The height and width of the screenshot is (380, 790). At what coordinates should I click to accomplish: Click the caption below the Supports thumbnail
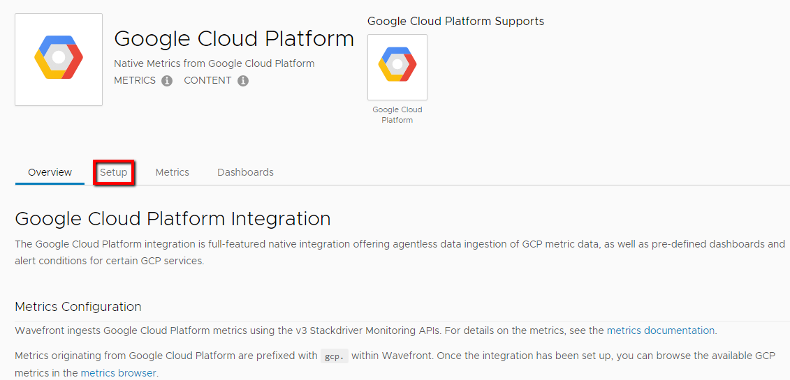(397, 115)
